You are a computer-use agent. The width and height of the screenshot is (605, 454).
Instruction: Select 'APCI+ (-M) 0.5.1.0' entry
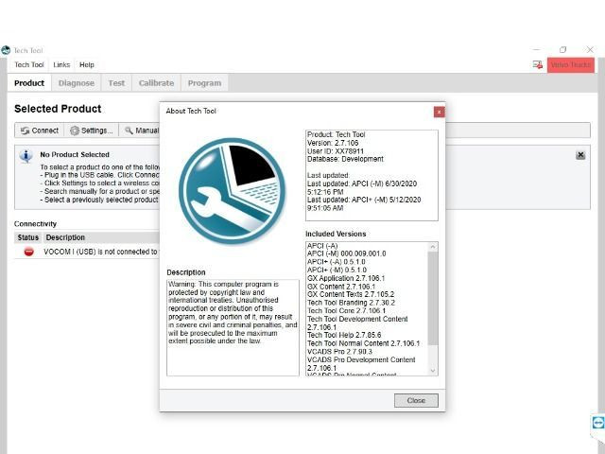337,270
